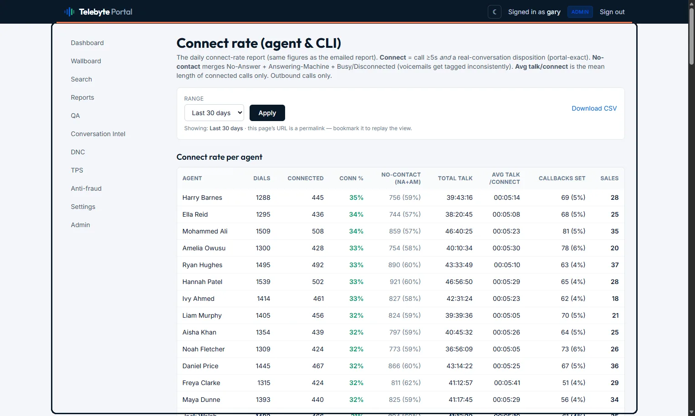The width and height of the screenshot is (695, 416).
Task: Select Noah Fletcher agent name
Action: coord(204,349)
